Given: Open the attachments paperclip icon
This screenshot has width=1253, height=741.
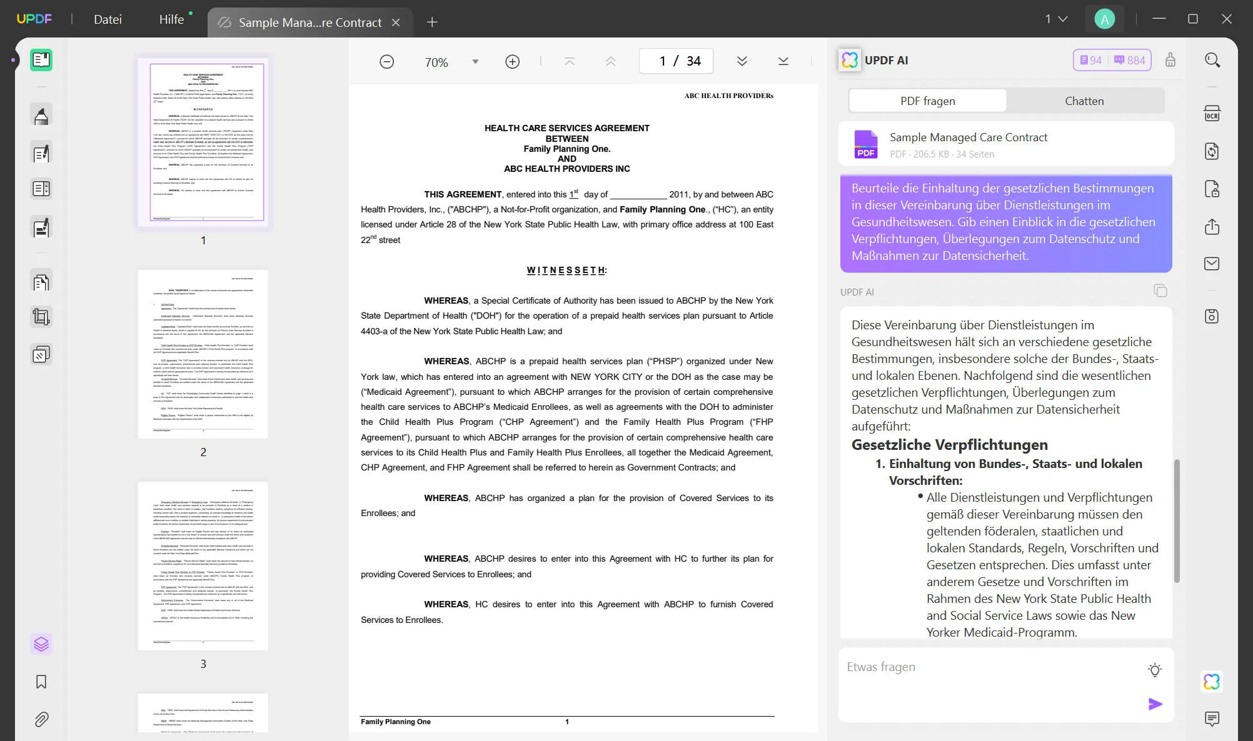Looking at the screenshot, I should (41, 719).
